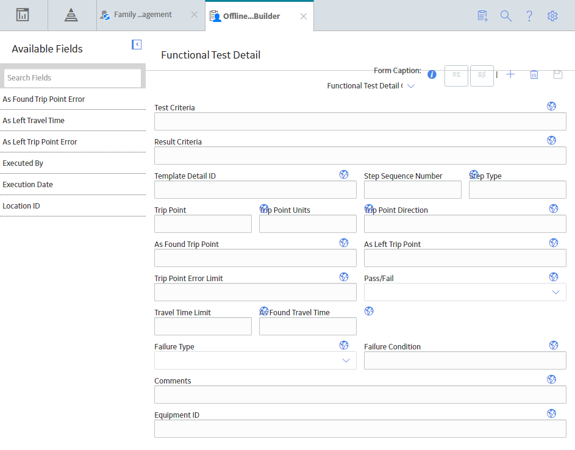
Task: Select As Found Trip Point Error field
Action: coord(73,99)
